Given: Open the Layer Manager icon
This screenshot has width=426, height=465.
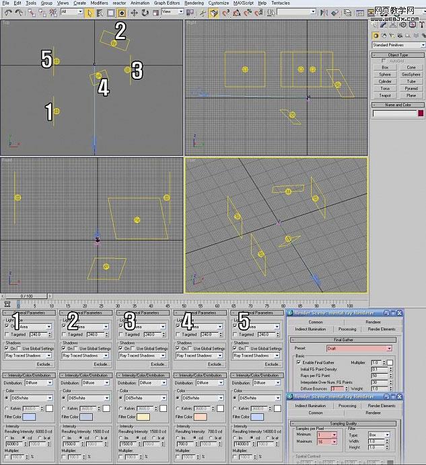Looking at the screenshot, I should click(347, 13).
